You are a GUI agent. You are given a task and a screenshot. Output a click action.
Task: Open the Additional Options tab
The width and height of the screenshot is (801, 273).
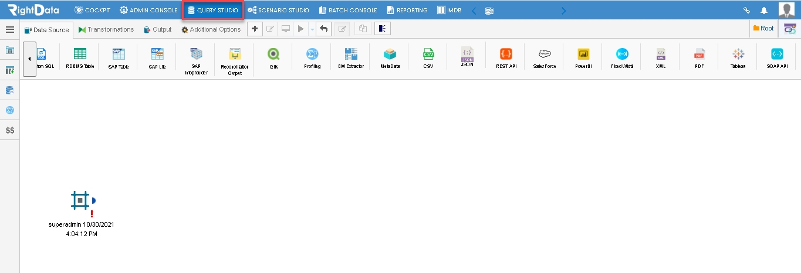point(211,29)
